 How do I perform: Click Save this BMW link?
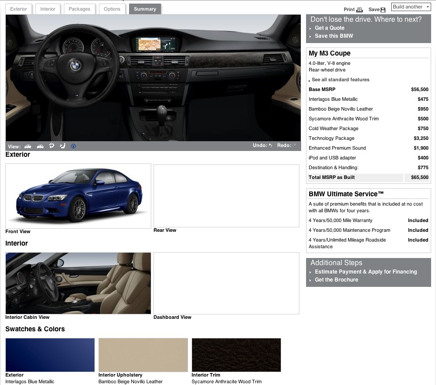point(334,36)
